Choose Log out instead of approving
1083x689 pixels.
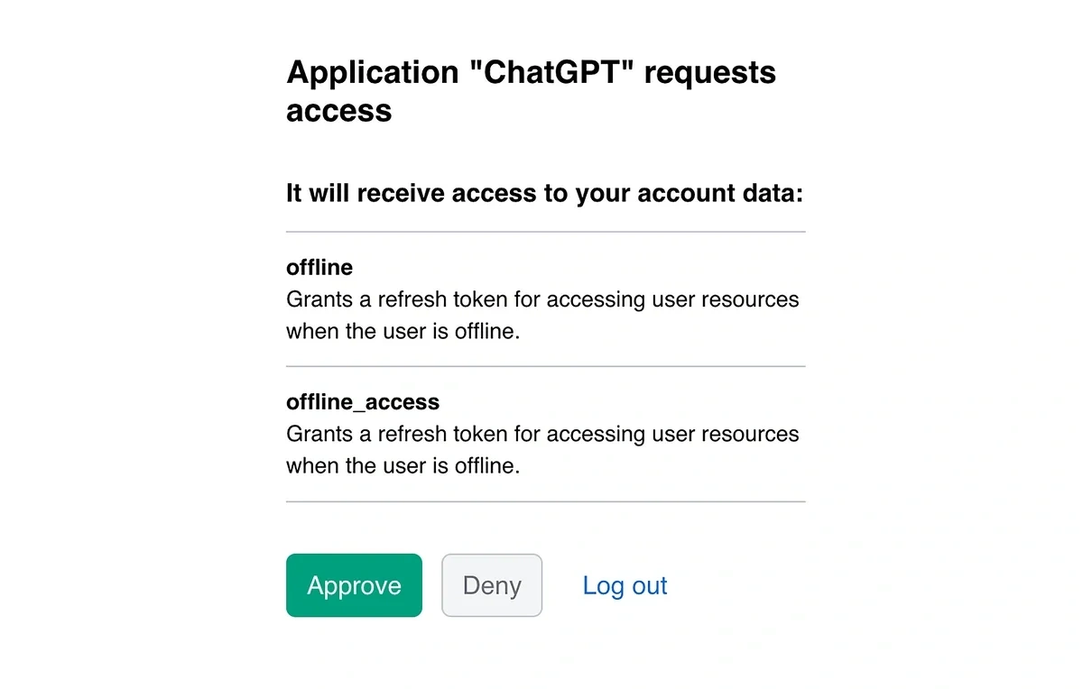pyautogui.click(x=625, y=585)
